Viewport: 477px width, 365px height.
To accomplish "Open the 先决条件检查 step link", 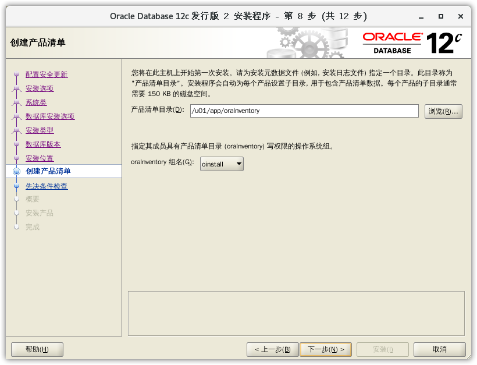I will [47, 186].
